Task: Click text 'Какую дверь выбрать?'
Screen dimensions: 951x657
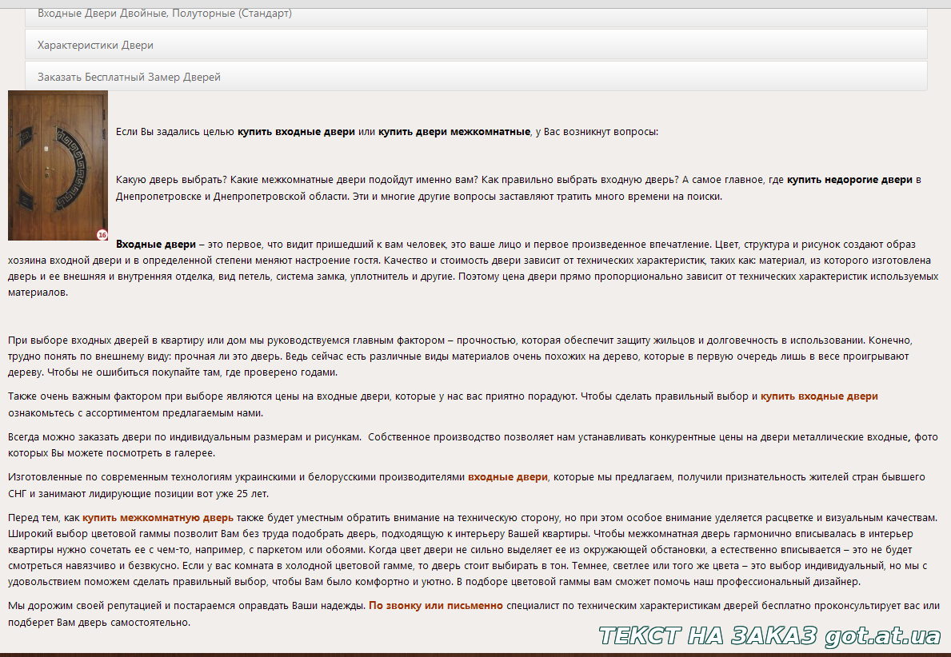Action: click(x=172, y=179)
